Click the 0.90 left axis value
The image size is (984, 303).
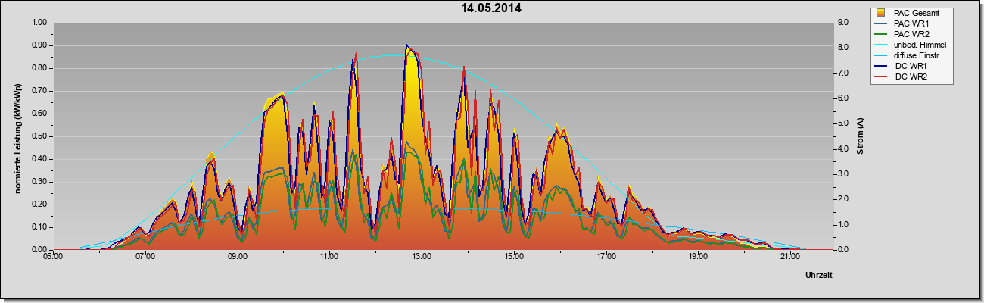click(38, 45)
